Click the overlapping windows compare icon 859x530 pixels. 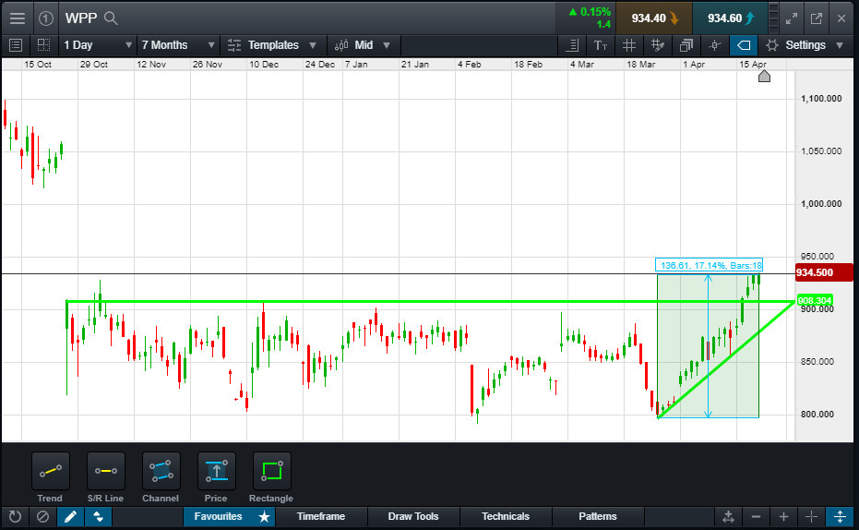(x=686, y=45)
